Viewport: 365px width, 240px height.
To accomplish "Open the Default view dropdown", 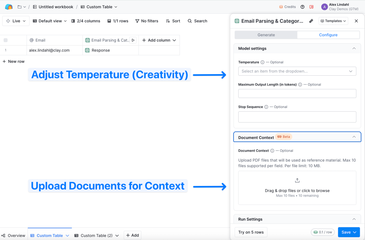I will click(50, 21).
